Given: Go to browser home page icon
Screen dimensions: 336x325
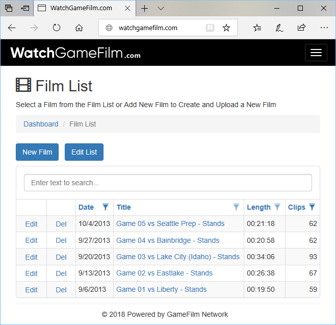Looking at the screenshot, I should (79, 28).
